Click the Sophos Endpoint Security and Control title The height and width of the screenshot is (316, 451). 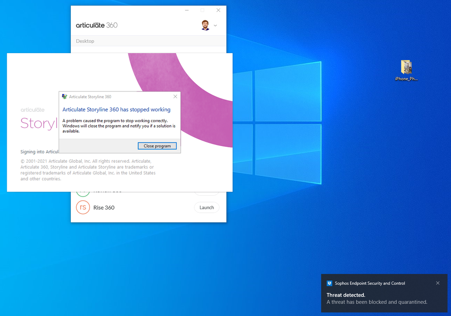click(x=370, y=283)
